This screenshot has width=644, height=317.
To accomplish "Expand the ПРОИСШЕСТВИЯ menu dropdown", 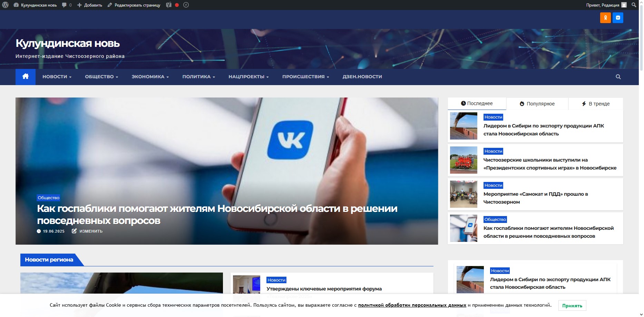I will [305, 77].
